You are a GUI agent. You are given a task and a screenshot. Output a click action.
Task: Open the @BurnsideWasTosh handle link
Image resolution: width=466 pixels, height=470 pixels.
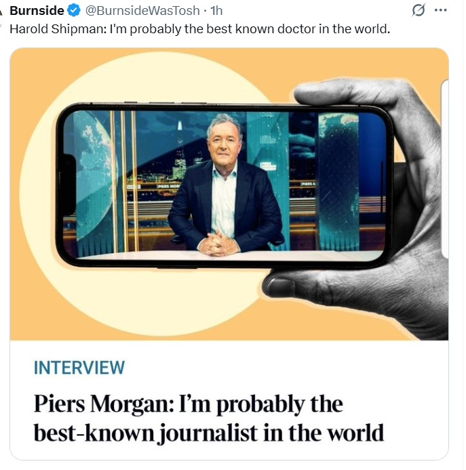point(142,10)
